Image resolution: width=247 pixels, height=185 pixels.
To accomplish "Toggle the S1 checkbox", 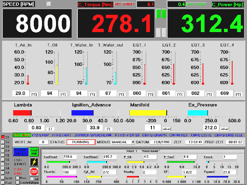I will 2,137.
